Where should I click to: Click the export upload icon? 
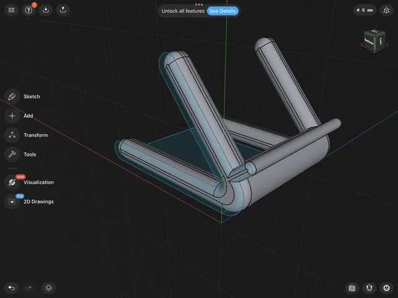pos(63,10)
